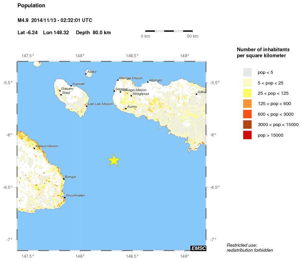302x261 pixels.
Task: Select the Finschhafen town marker
Action: coord(64,197)
